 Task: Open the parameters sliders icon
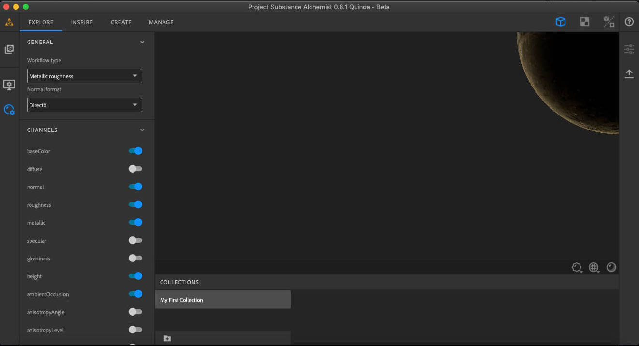coord(629,49)
